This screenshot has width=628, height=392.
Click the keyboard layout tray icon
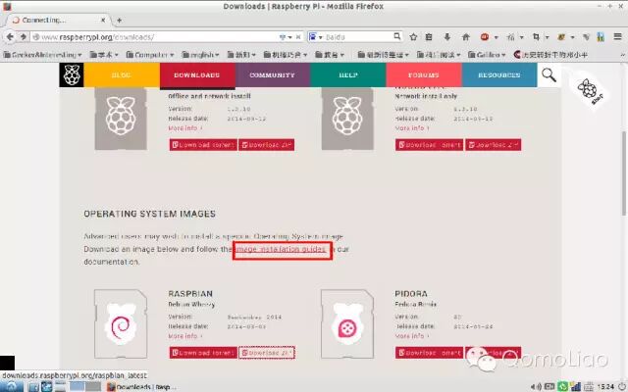(549, 387)
